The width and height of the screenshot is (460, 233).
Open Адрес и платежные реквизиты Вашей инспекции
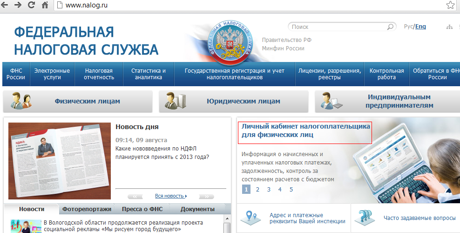click(x=307, y=219)
